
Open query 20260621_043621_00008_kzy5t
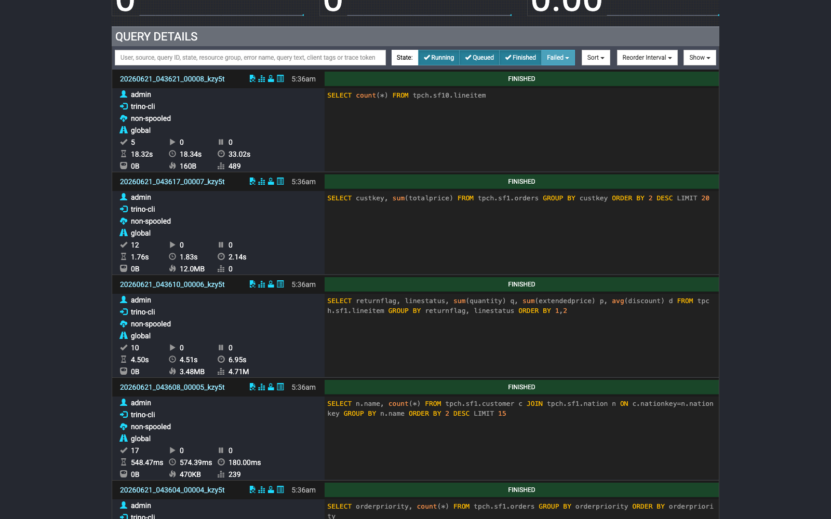pos(172,79)
